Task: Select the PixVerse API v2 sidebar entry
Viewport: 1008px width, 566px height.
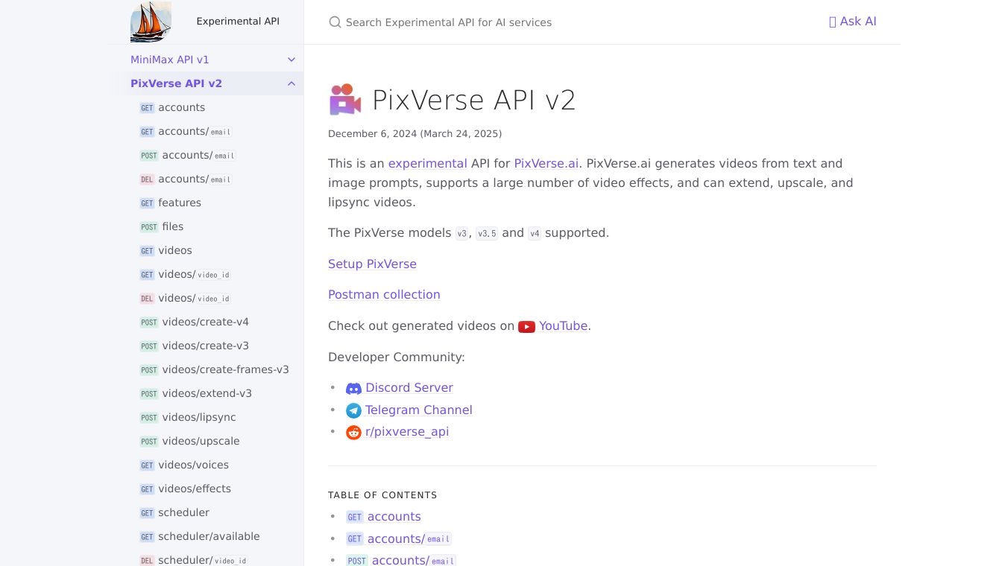Action: pos(176,83)
